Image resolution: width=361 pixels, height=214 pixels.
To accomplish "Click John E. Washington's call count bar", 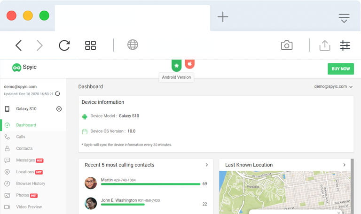I will click(x=123, y=205).
